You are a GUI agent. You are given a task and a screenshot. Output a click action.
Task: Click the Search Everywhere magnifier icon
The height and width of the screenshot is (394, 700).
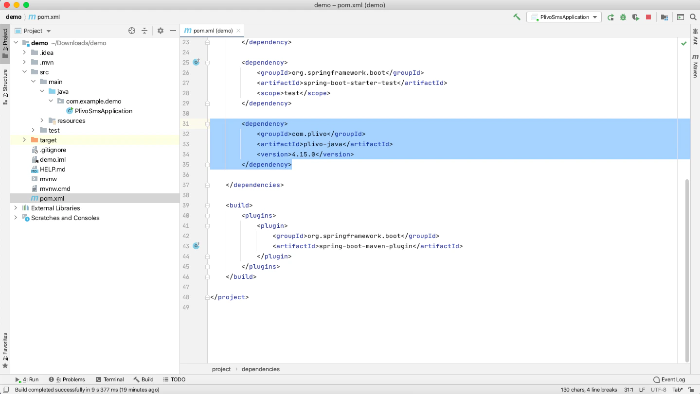pos(693,17)
